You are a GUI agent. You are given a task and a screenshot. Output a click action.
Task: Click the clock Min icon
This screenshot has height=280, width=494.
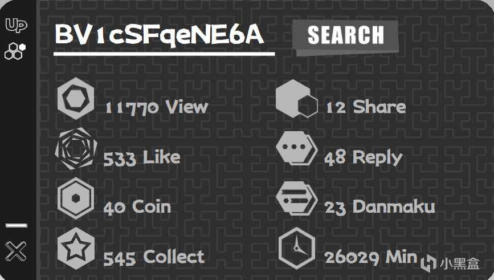296,249
